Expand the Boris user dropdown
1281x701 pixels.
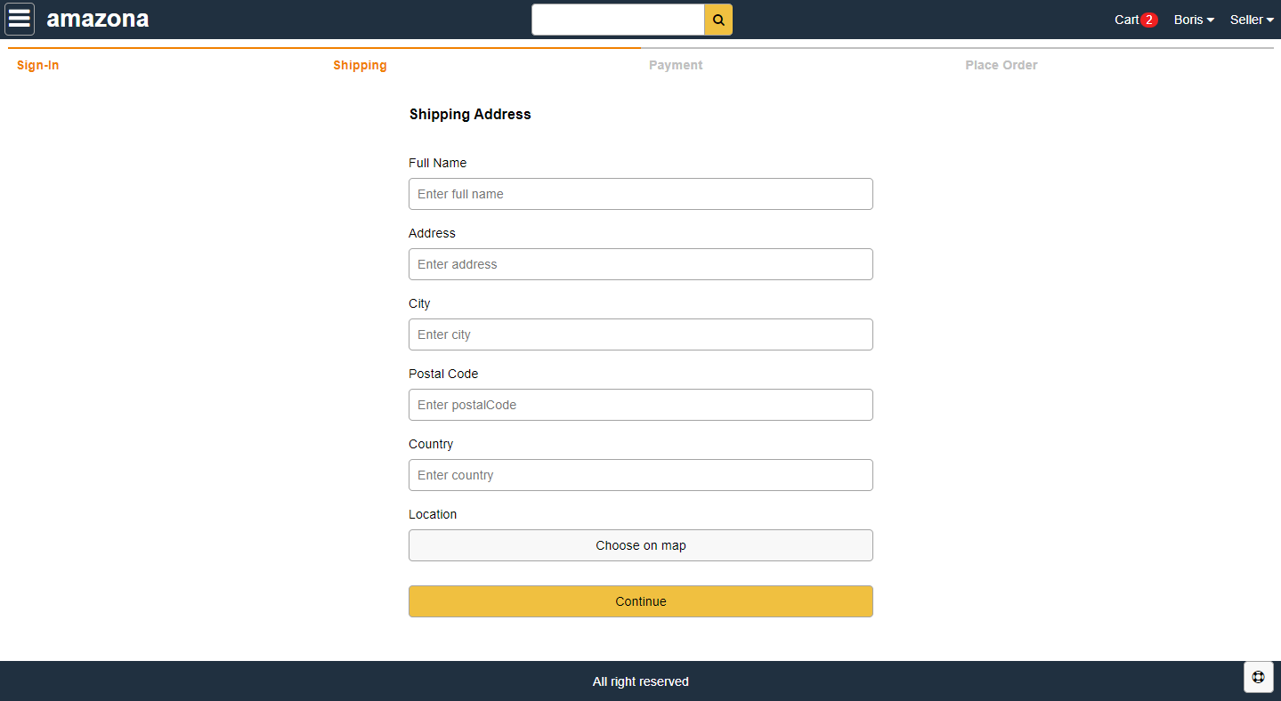1194,20
